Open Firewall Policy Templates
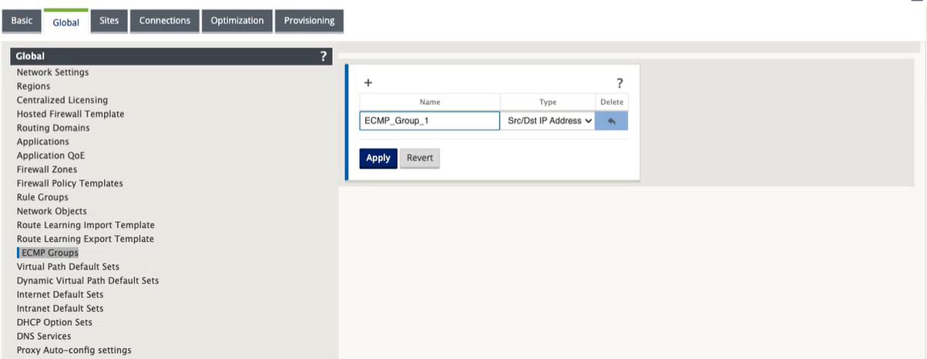927x359 pixels. [x=70, y=183]
